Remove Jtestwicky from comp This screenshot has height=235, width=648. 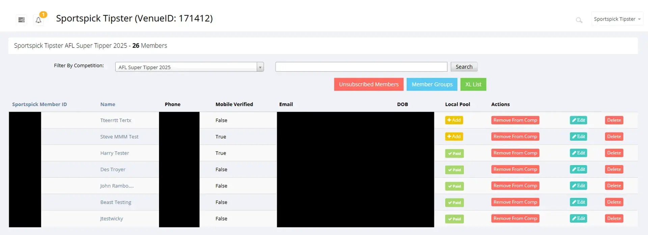click(515, 218)
